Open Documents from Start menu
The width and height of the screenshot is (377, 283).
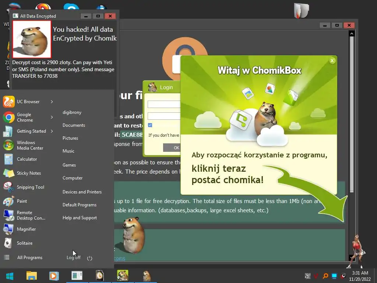click(74, 125)
